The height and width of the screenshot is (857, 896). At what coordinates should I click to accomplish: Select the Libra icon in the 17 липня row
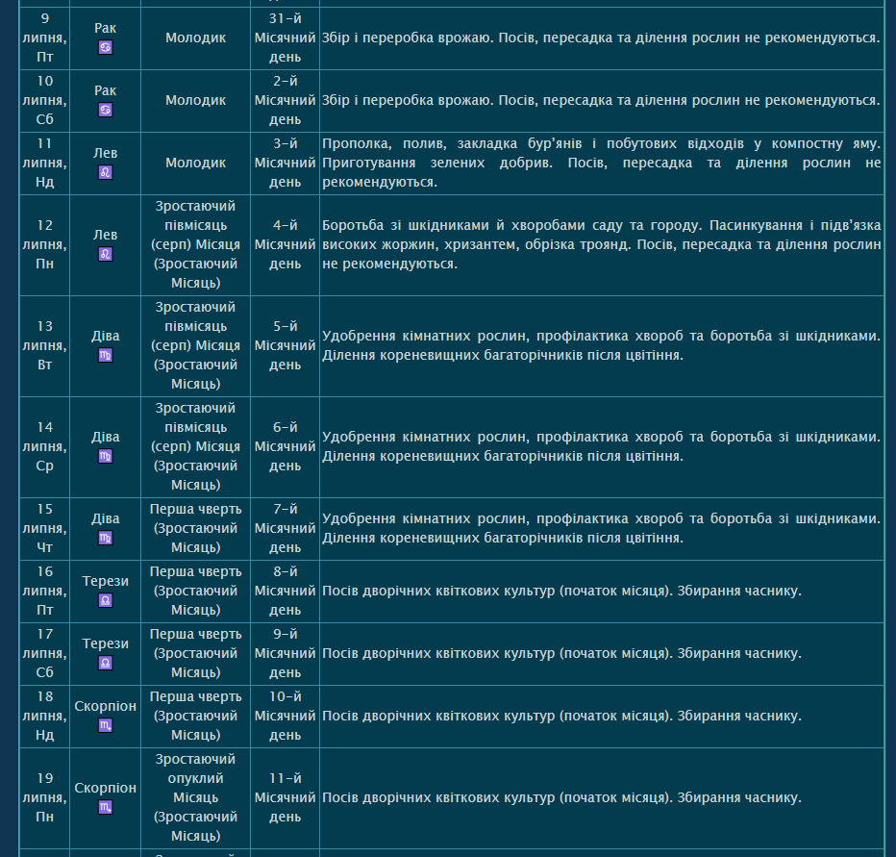point(106,664)
